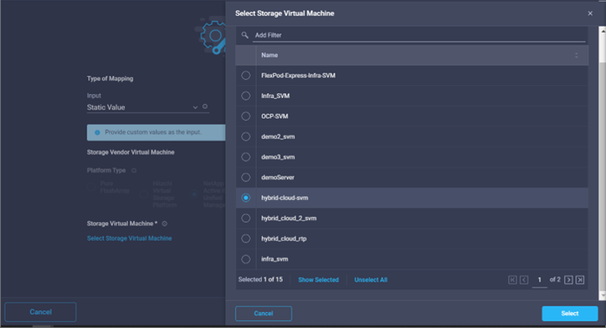606x328 pixels.
Task: Select the Infra_SVM radio button
Action: coord(246,96)
